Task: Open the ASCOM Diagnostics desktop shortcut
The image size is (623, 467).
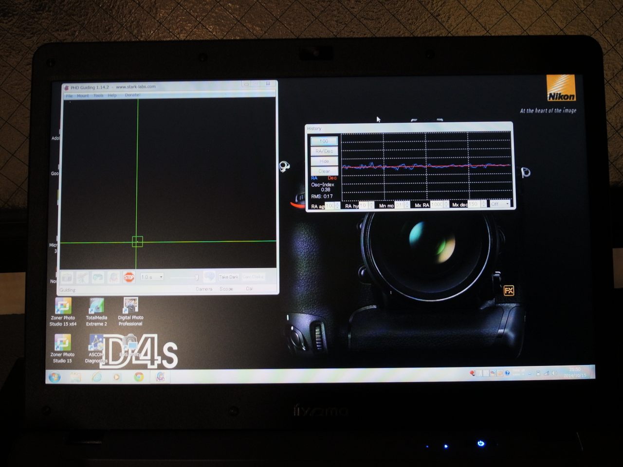Action: tap(96, 348)
